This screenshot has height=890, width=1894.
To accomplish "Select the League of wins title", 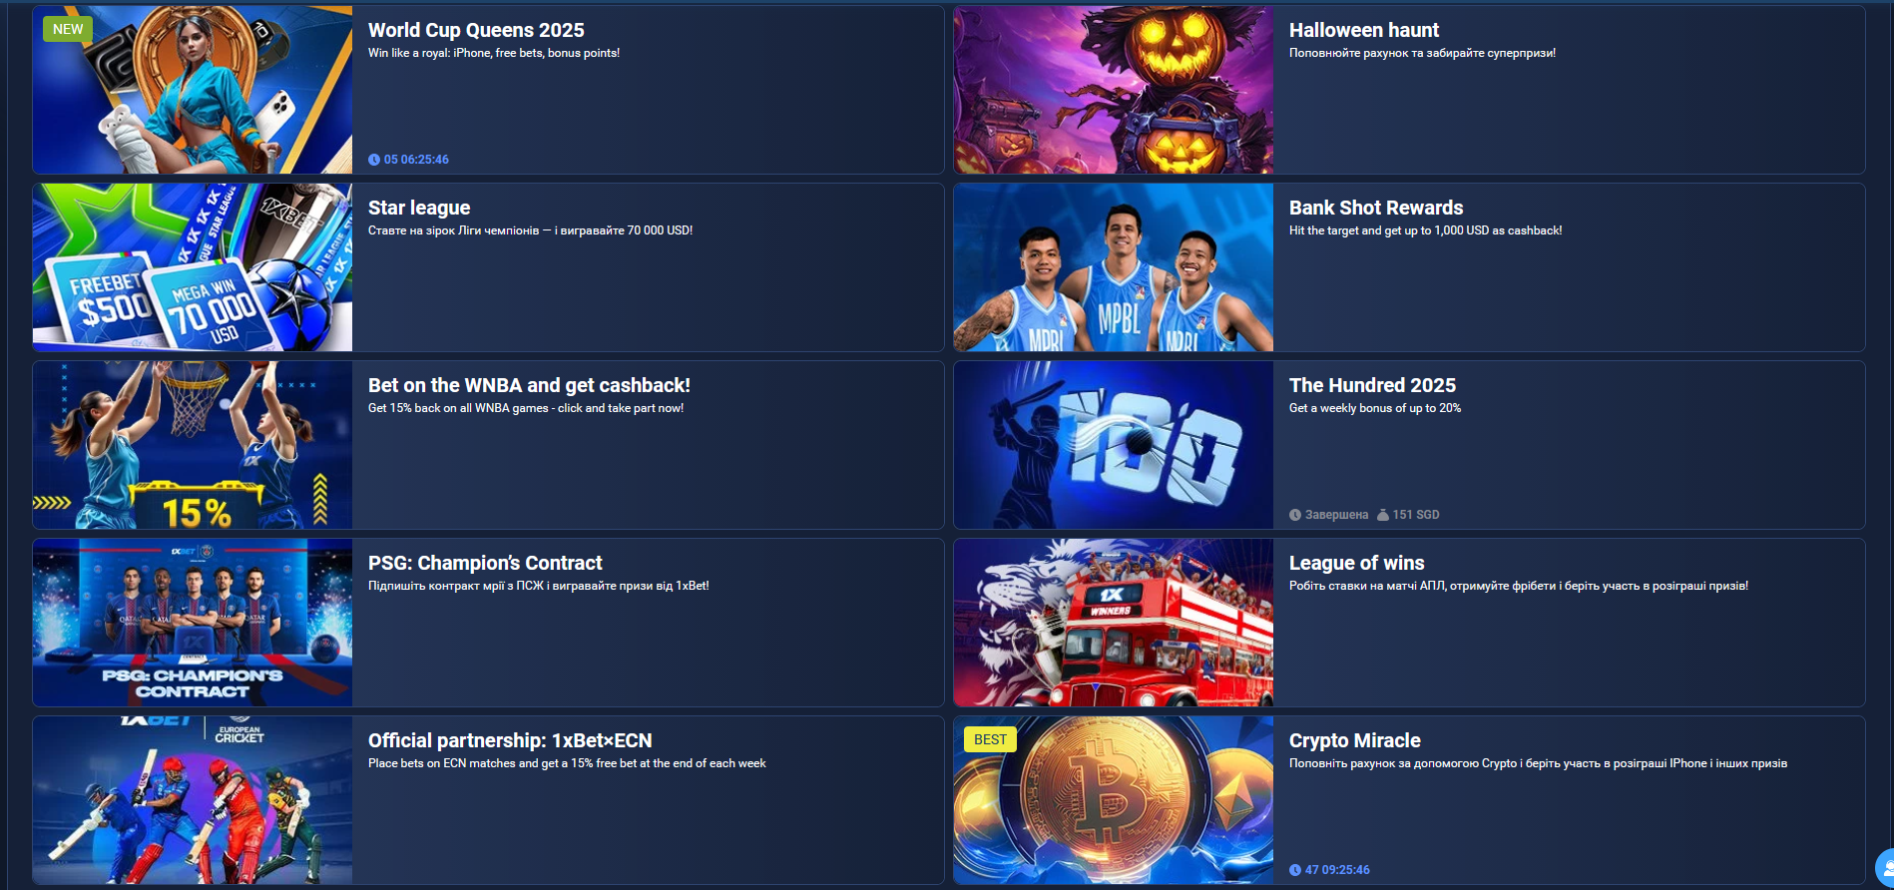I will (x=1356, y=563).
